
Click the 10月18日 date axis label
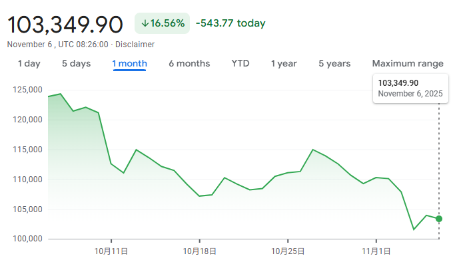pos(199,251)
